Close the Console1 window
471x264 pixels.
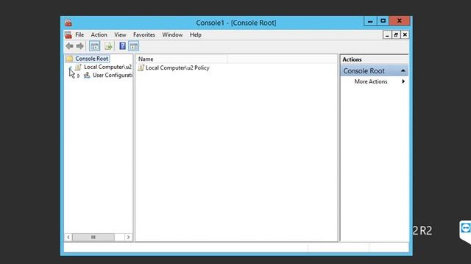pos(400,21)
